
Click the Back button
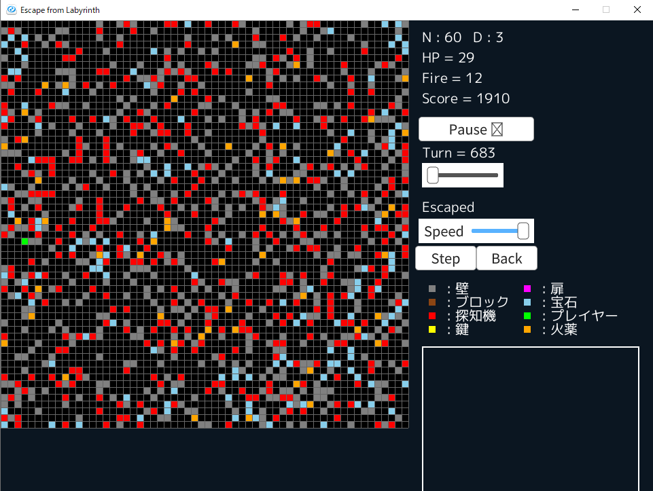tap(507, 258)
